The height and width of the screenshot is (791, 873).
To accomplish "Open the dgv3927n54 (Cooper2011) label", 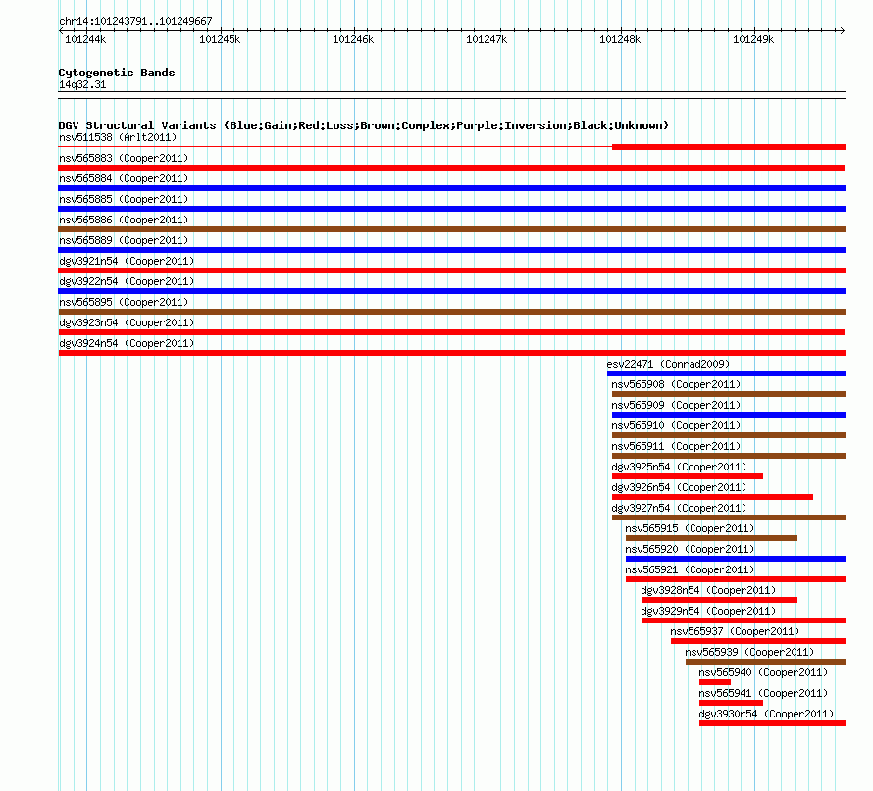I will tap(679, 508).
